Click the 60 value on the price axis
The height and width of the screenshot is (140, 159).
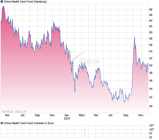(x=151, y=33)
